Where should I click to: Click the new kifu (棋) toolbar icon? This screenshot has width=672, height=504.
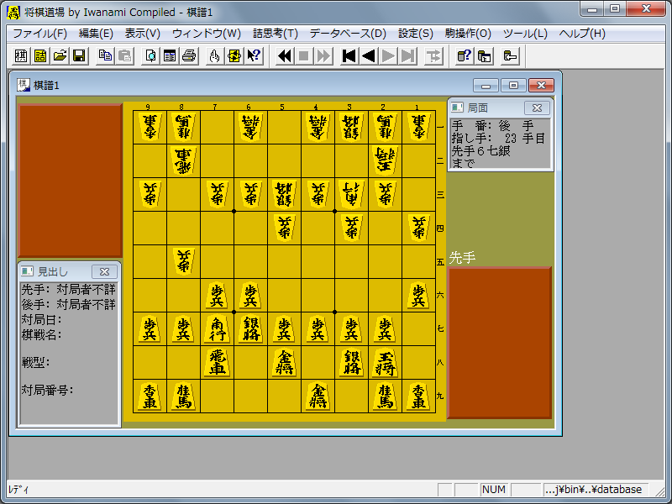pos(20,56)
